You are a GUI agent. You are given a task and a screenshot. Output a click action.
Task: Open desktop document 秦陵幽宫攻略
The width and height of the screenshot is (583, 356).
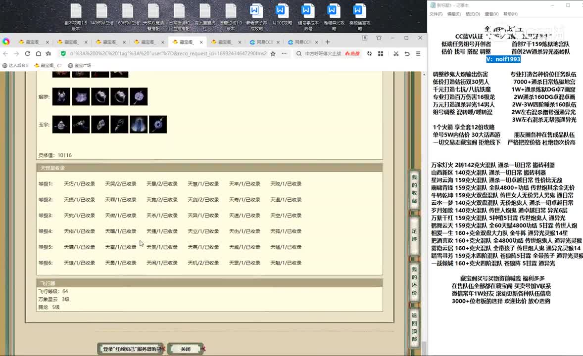pyautogui.click(x=359, y=17)
